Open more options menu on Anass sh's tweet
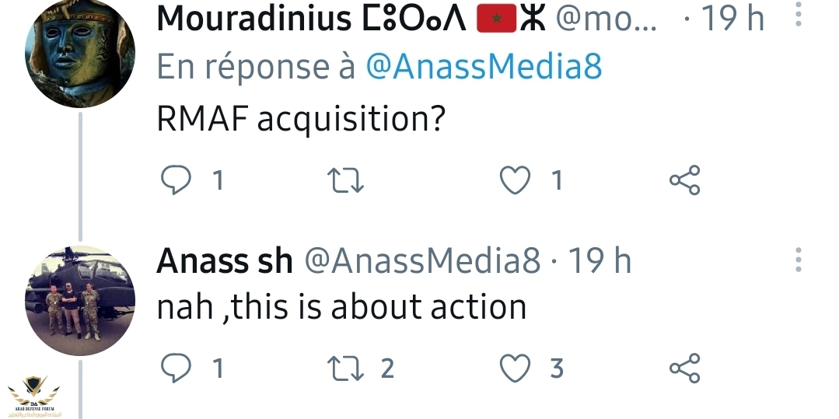Screen dimensions: 839x419 799,261
